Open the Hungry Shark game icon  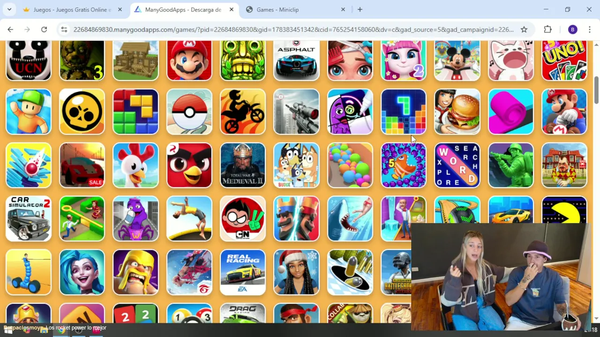click(x=350, y=219)
